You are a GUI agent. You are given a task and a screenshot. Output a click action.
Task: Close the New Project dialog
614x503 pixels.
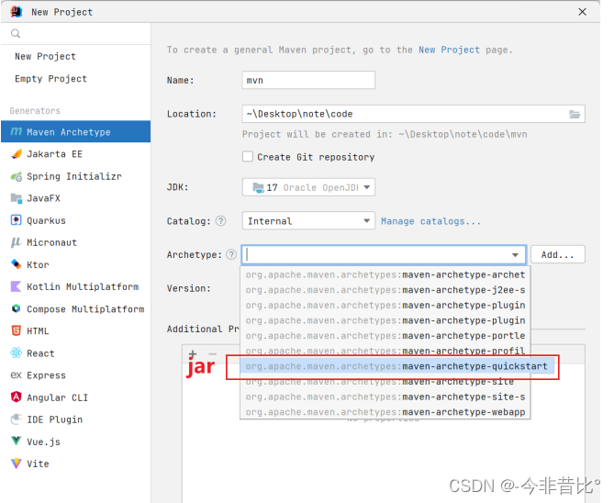[x=582, y=12]
